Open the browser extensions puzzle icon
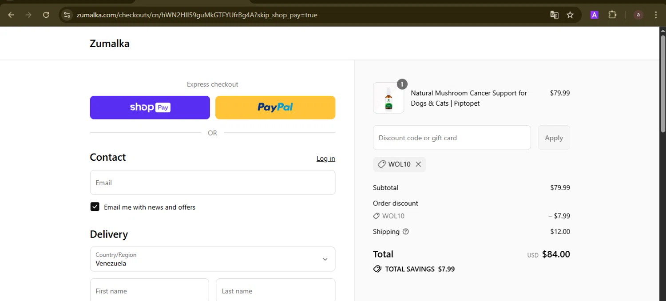 pos(612,15)
